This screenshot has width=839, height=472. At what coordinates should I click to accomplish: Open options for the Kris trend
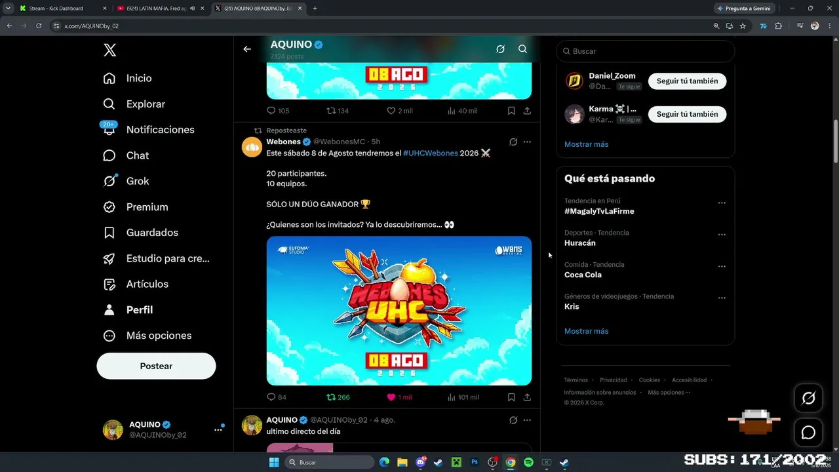[x=722, y=298]
